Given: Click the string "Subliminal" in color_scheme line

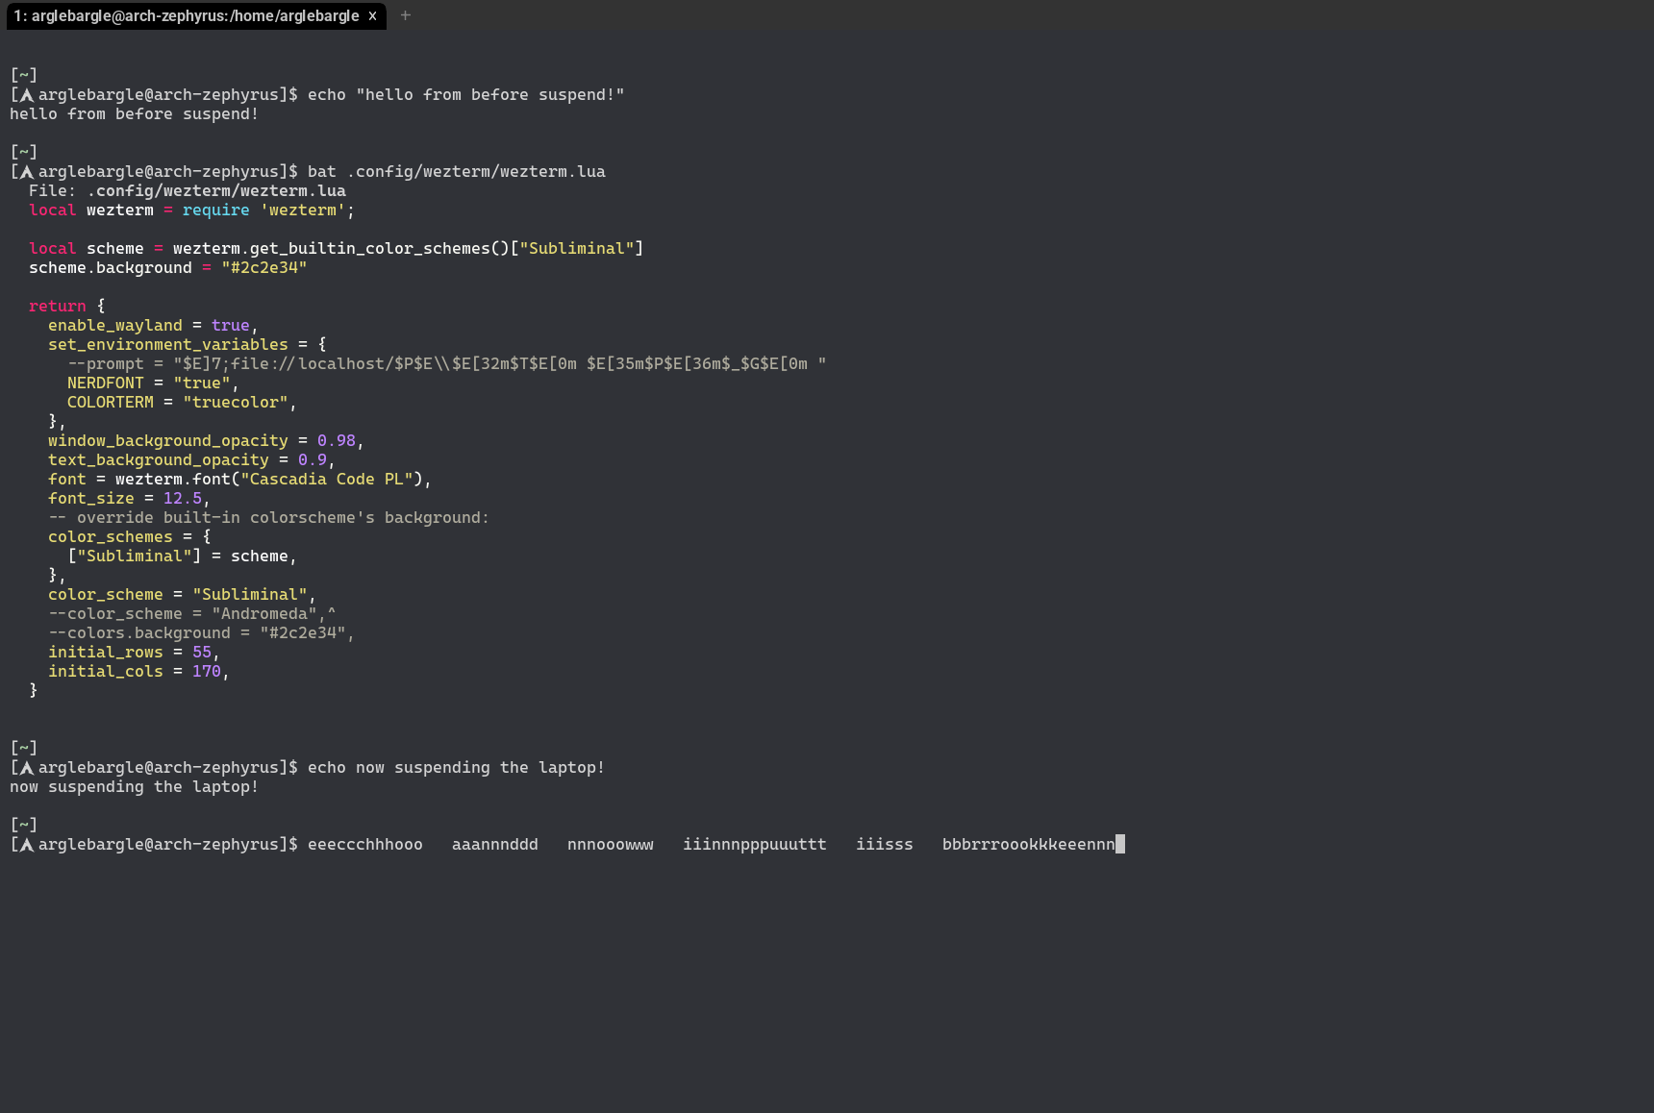Looking at the screenshot, I should (251, 594).
